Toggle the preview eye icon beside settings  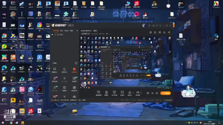(x=152, y=93)
